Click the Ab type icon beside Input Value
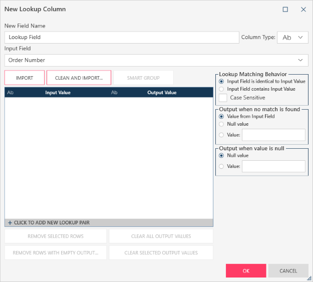The image size is (313, 282). [x=11, y=93]
